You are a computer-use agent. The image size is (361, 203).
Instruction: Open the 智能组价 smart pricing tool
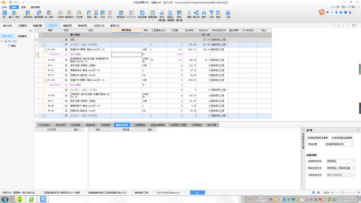coord(69,14)
